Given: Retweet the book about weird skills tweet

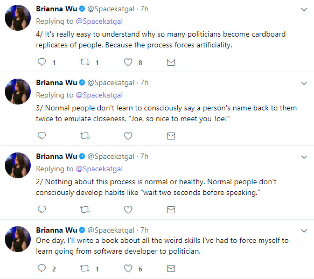Looking at the screenshot, I should pyautogui.click(x=85, y=268).
